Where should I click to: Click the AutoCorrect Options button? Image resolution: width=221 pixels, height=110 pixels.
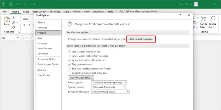tap(141, 39)
